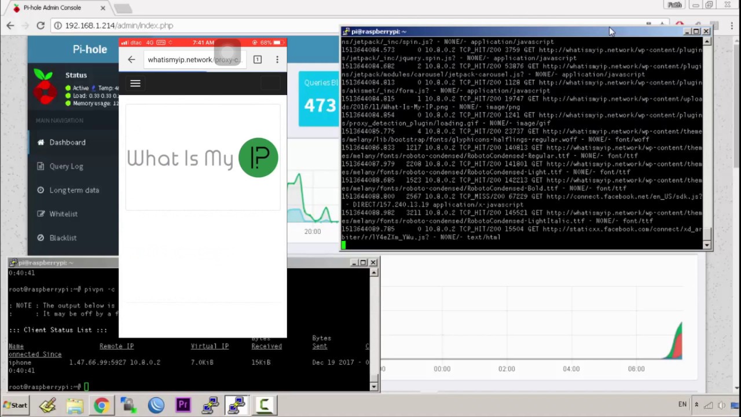Open the Query Log page
The width and height of the screenshot is (741, 417).
pos(73,166)
